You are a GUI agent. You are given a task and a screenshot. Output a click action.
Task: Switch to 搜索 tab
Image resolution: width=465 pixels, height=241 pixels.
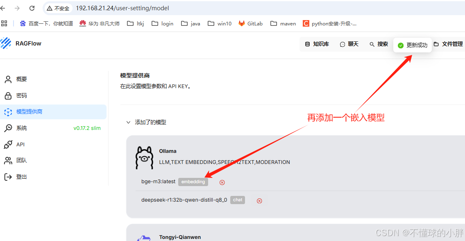[379, 44]
